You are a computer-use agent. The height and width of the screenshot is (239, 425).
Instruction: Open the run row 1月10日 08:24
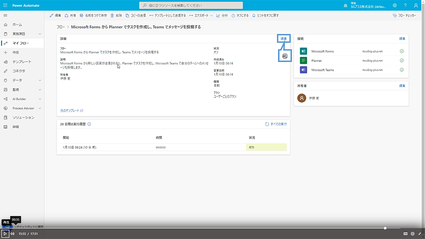(173, 147)
